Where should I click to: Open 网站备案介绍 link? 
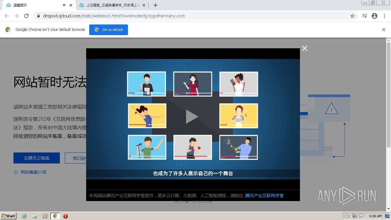coord(34,172)
